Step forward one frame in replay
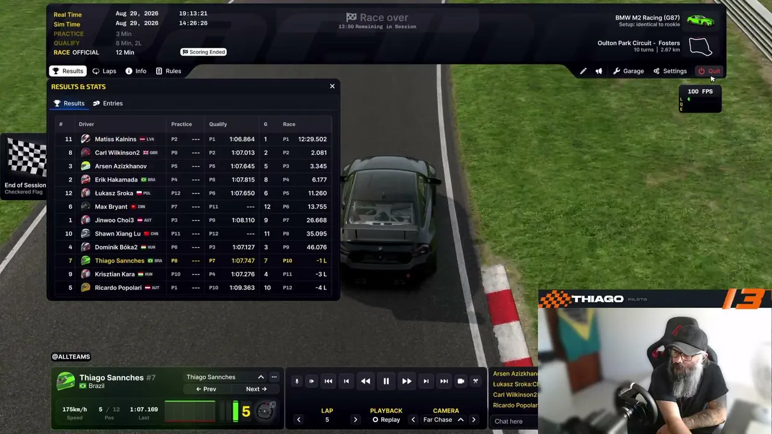Image resolution: width=772 pixels, height=434 pixels. tap(426, 381)
